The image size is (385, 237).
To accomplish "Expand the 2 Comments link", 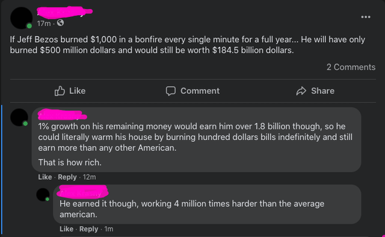I will pyautogui.click(x=351, y=67).
